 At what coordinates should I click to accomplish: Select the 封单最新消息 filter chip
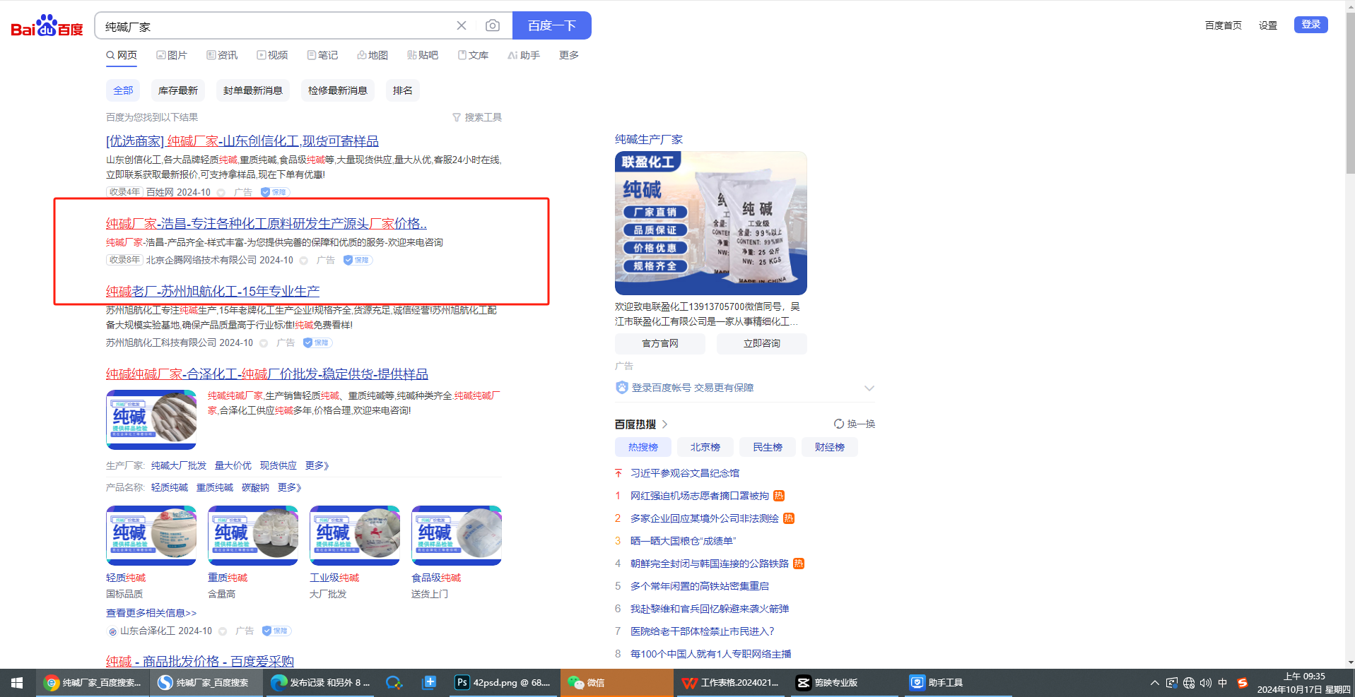point(253,90)
